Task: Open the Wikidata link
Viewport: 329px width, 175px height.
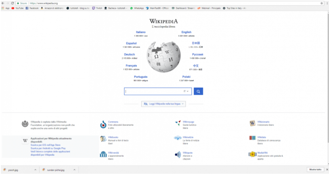Action: 262,137
